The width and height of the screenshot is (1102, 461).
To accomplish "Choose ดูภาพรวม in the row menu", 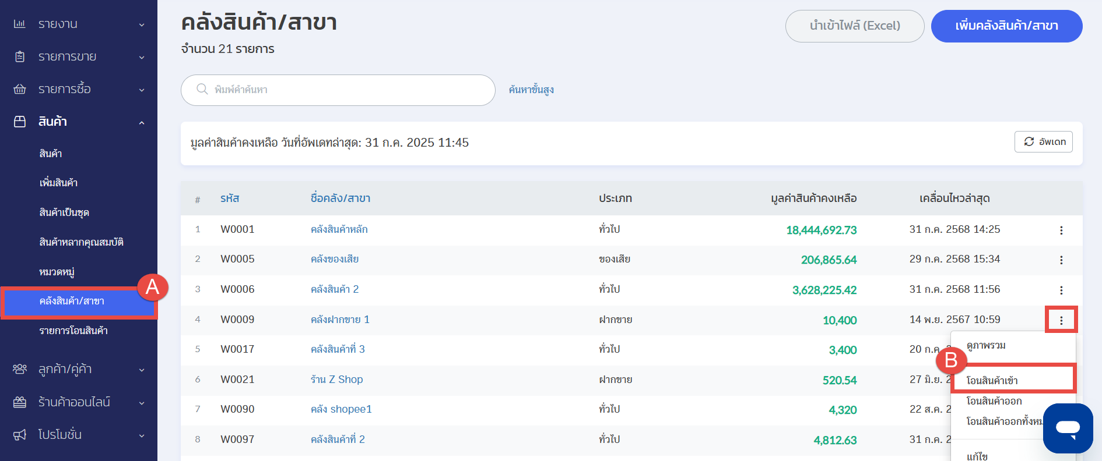I will (986, 345).
